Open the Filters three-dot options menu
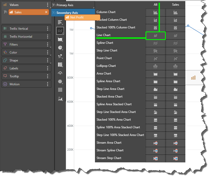Screen dimensions: 212x179 47,44
